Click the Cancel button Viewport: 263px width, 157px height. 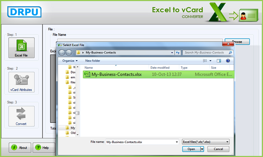218,149
